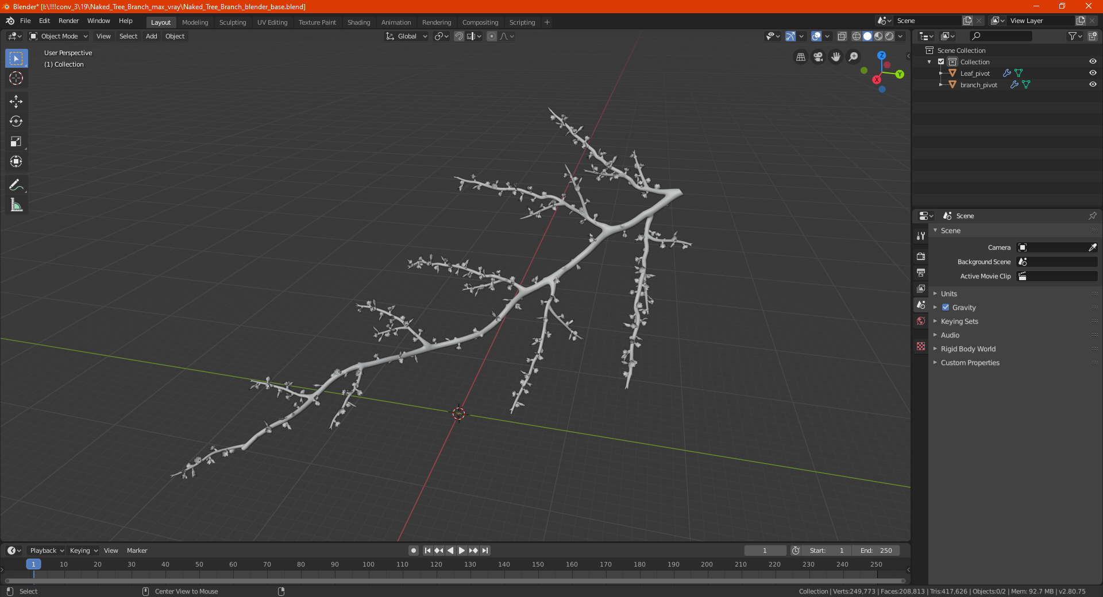Open Output properties tab
Screen dimensions: 1103x597
(921, 272)
